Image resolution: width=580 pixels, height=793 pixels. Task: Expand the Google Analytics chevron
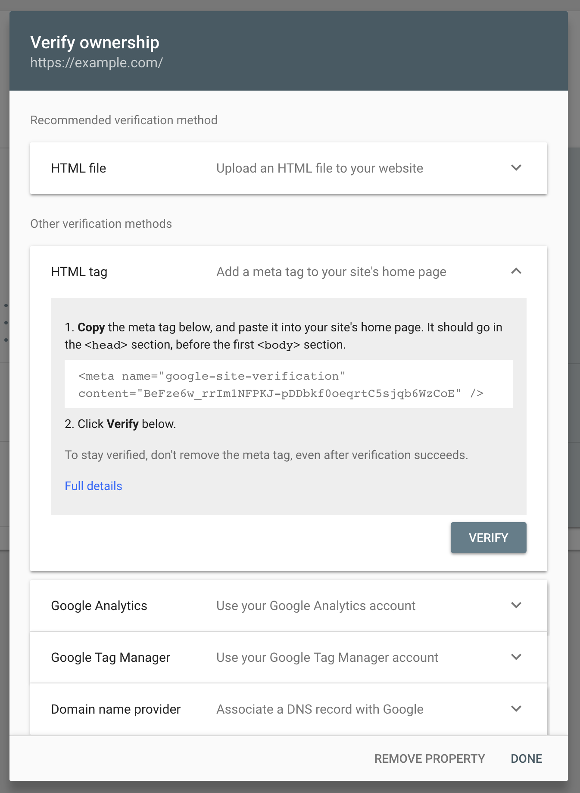click(516, 605)
